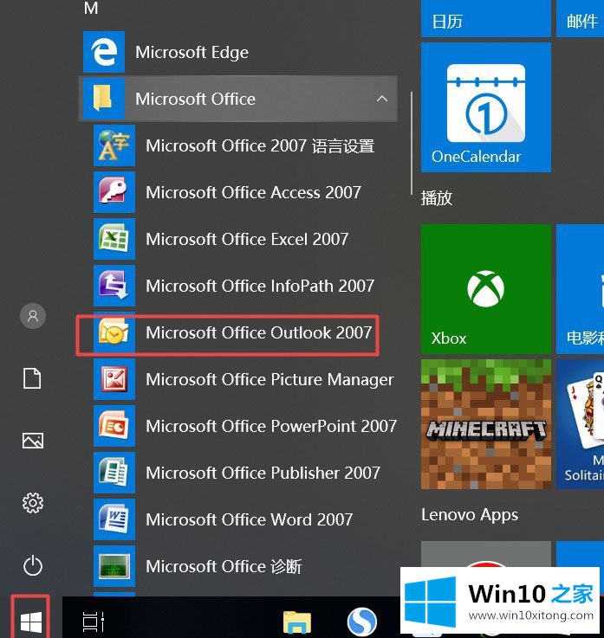Jump to letter index M header
Image resolution: width=604 pixels, height=638 pixels.
(x=91, y=8)
